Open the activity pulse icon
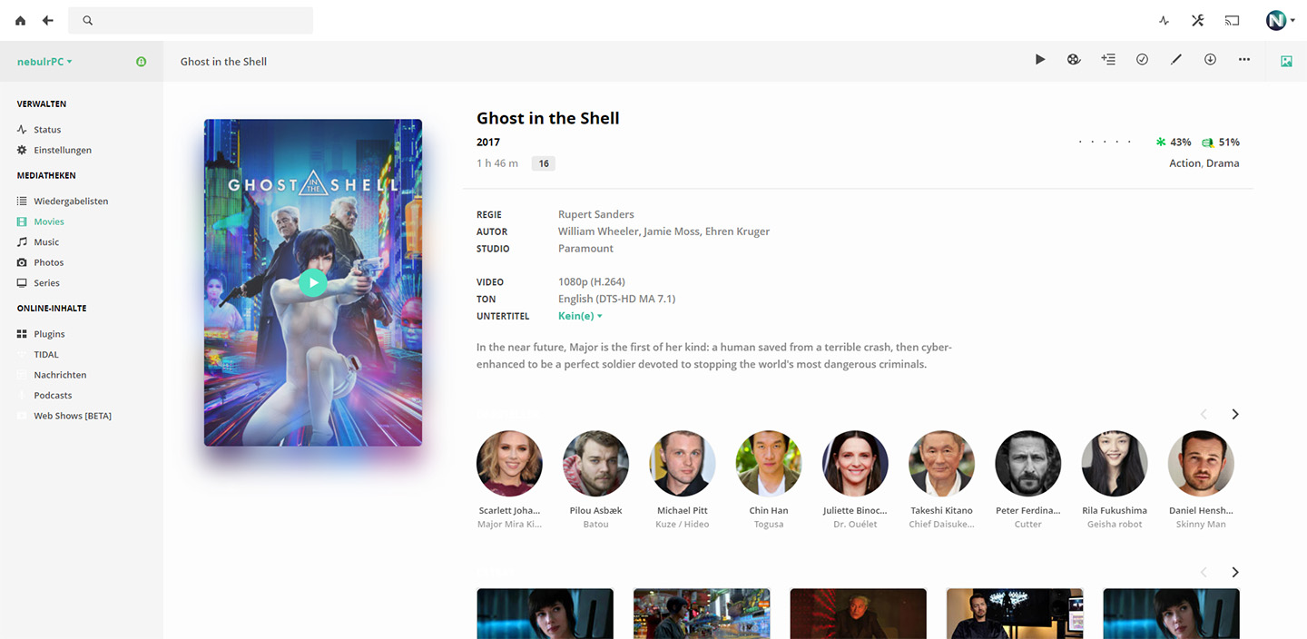 [1165, 20]
